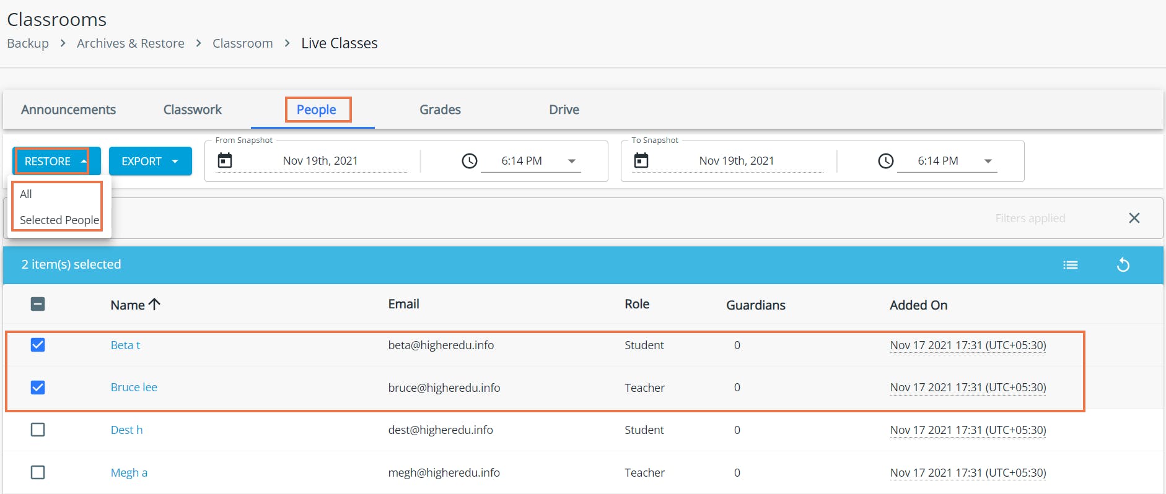Image resolution: width=1166 pixels, height=494 pixels.
Task: Click the list view icon in selection bar
Action: click(x=1070, y=265)
